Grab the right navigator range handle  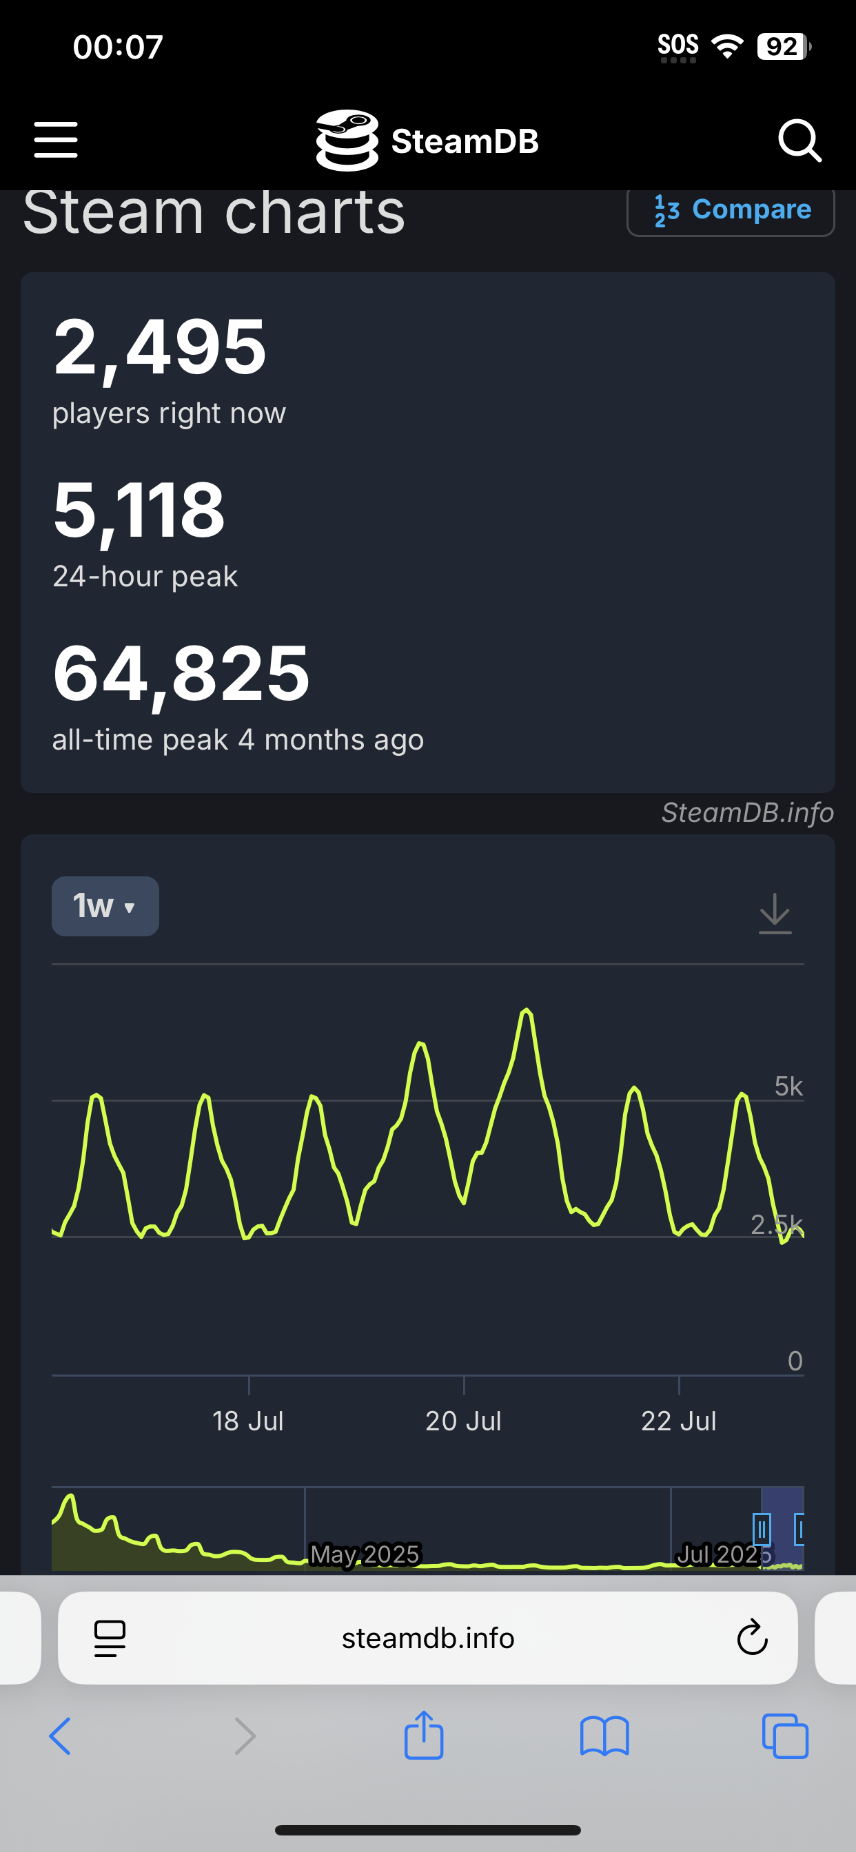(x=799, y=1529)
